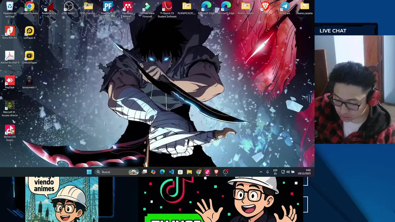
Task: Open the clock showing 0:02 29/12/2025
Action: pos(304,172)
